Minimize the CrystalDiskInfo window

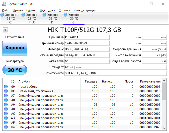click(140, 4)
